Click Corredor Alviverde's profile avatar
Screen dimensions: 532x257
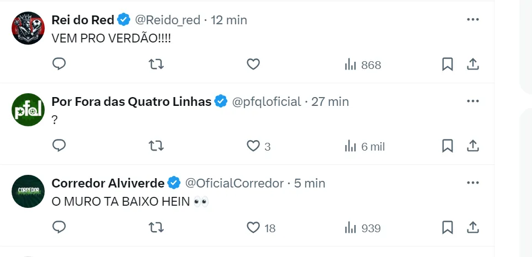(x=28, y=191)
